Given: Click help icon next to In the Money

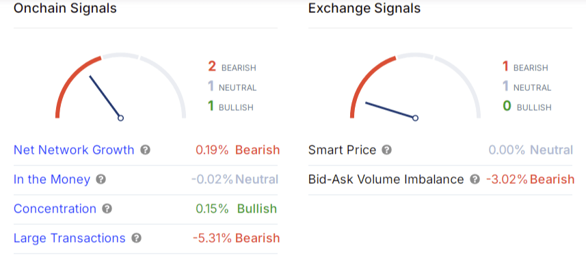Looking at the screenshot, I should tap(101, 179).
